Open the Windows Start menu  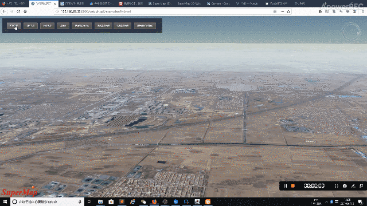[x=5, y=201]
